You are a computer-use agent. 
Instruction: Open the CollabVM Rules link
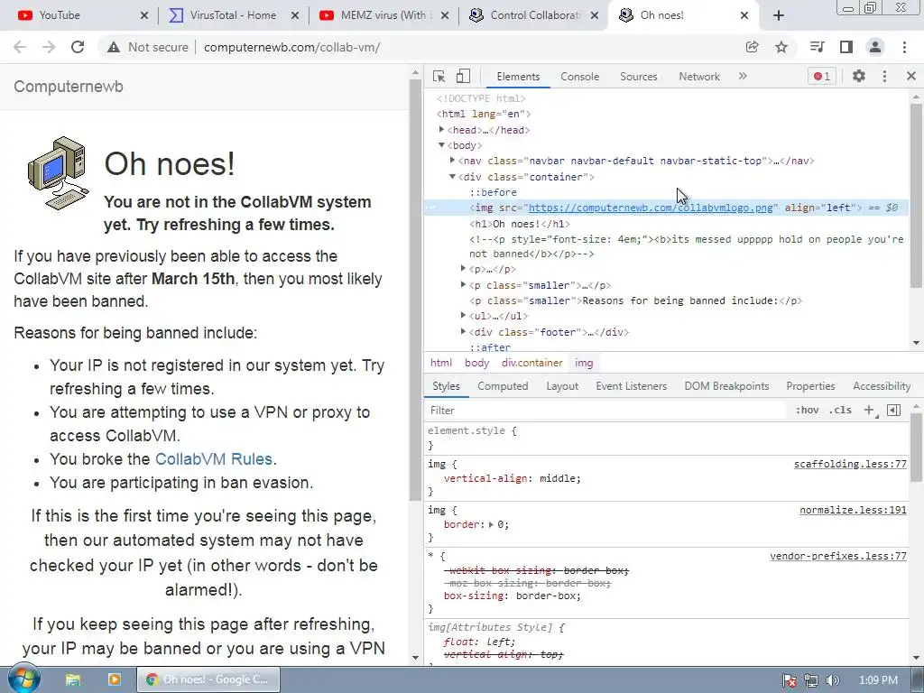pyautogui.click(x=213, y=459)
